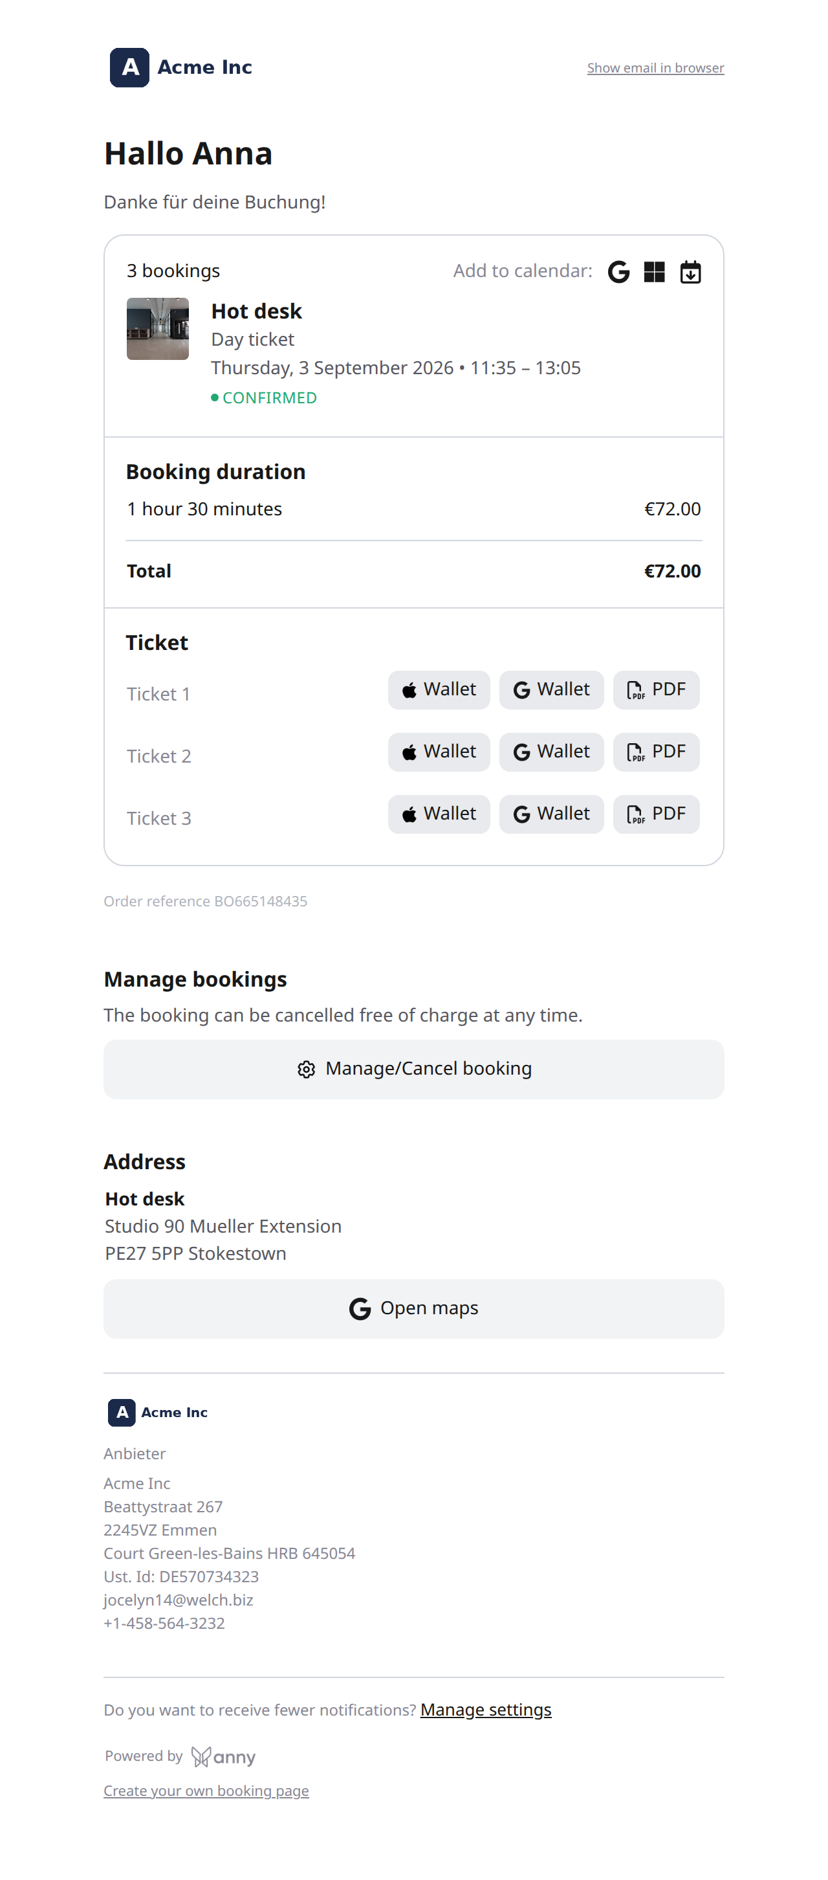The height and width of the screenshot is (1880, 828).
Task: Click 'Court Green-les-Bains HRB 645054' text
Action: [229, 1553]
